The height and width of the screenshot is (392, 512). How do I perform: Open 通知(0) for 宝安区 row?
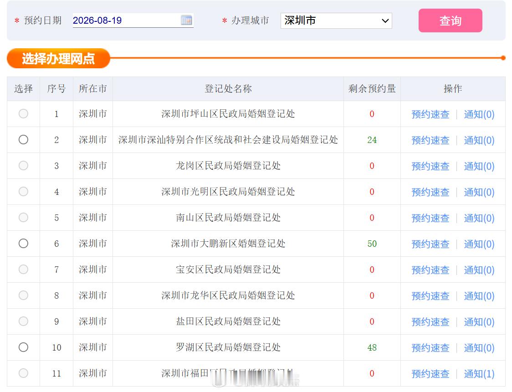coord(479,270)
